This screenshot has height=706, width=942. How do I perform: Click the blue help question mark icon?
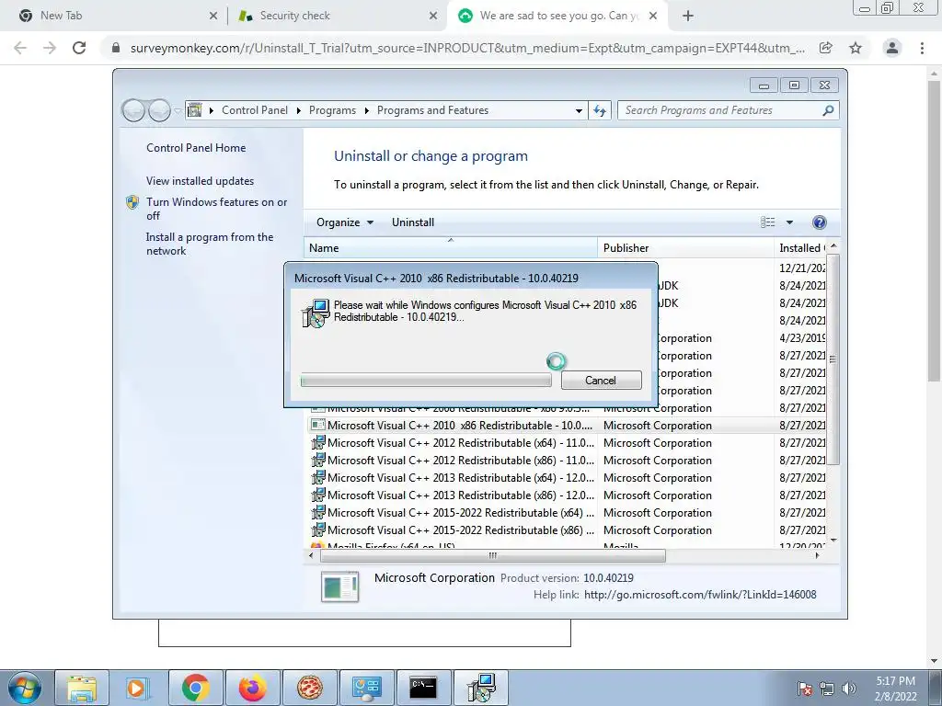pos(819,222)
